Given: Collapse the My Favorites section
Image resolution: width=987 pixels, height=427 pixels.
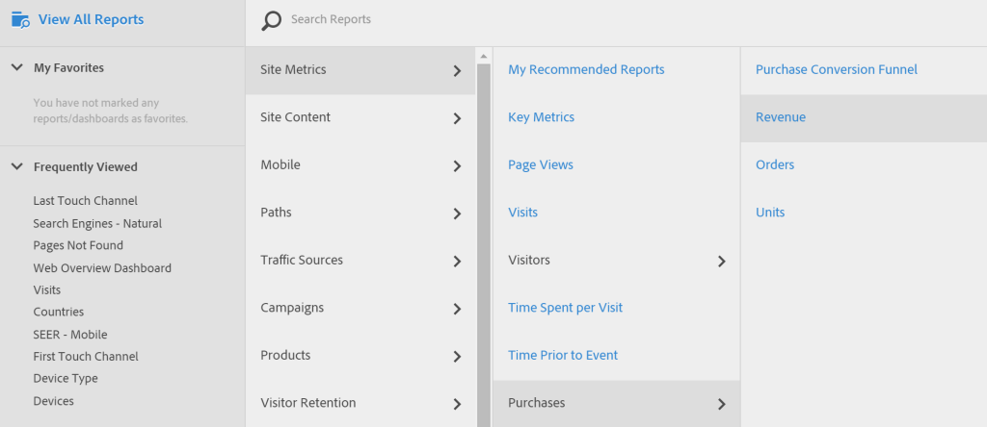Looking at the screenshot, I should point(16,67).
